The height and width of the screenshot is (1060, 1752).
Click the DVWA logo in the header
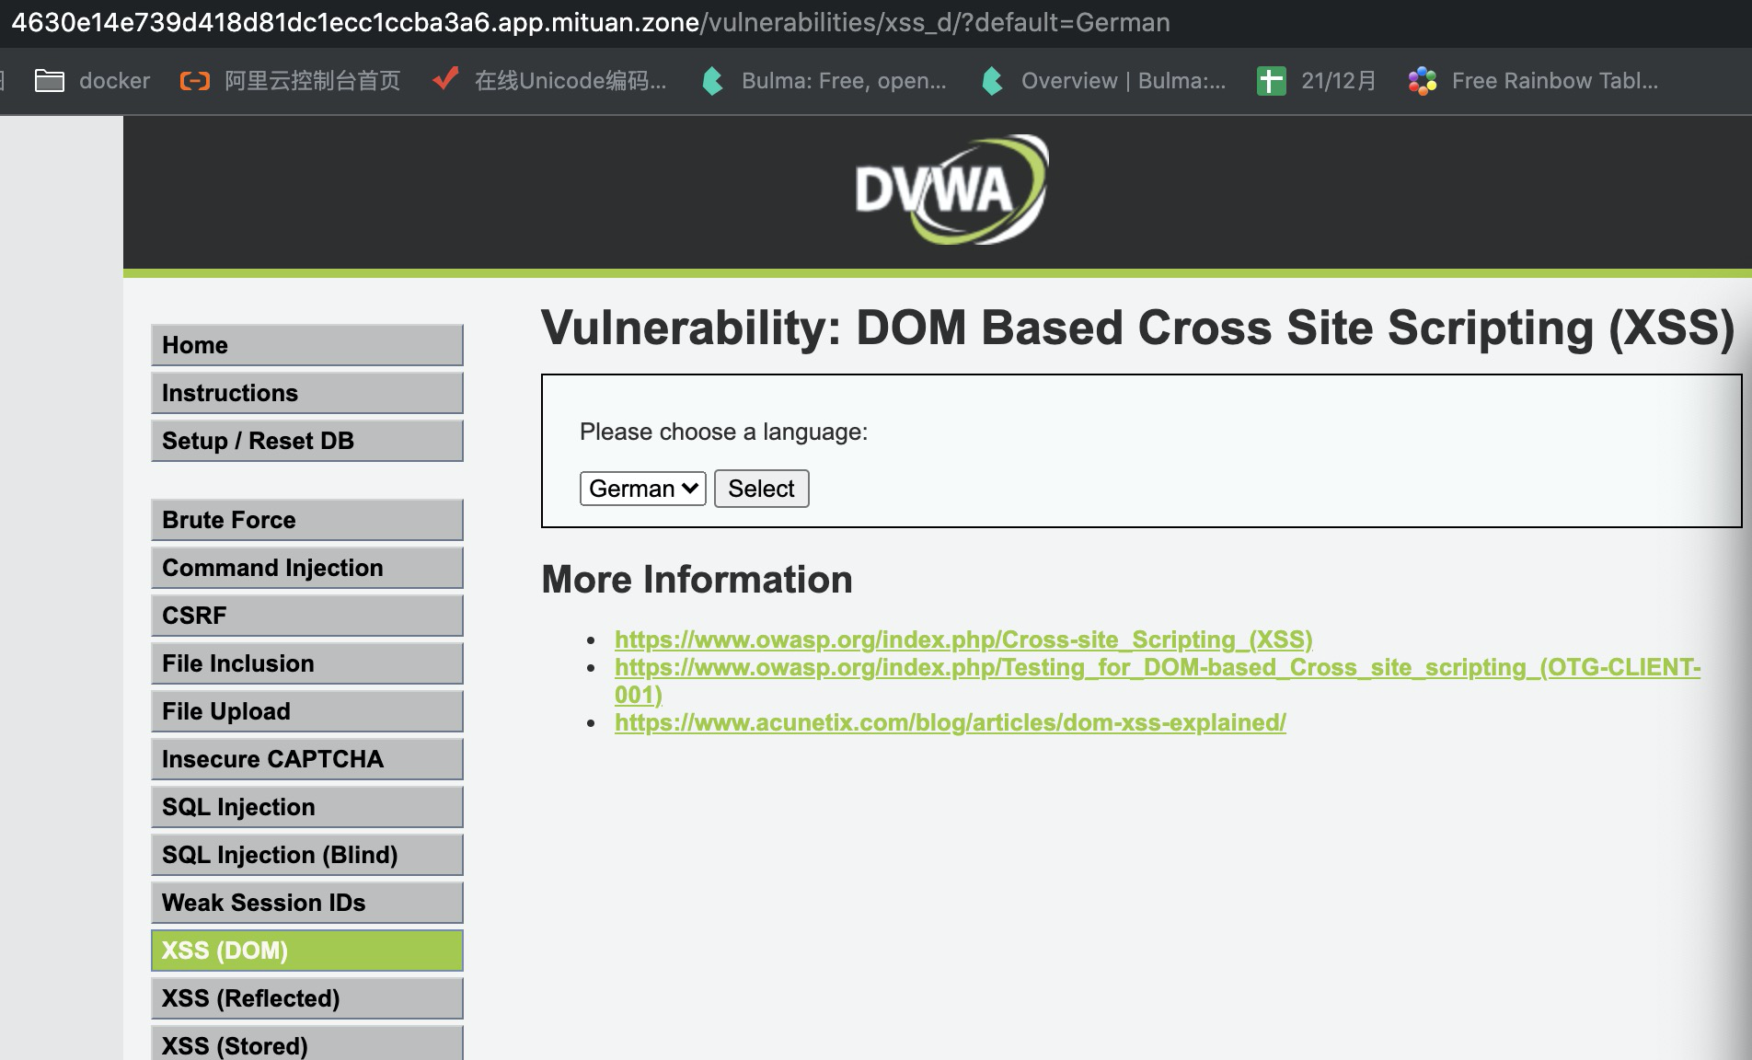pos(951,190)
